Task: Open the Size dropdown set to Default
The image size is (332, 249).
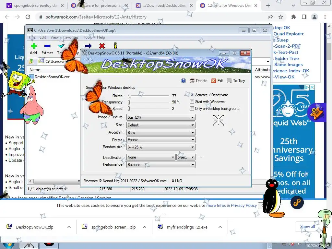Action: pos(161,125)
